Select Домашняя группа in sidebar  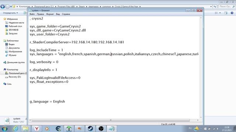pyautogui.click(x=15, y=62)
